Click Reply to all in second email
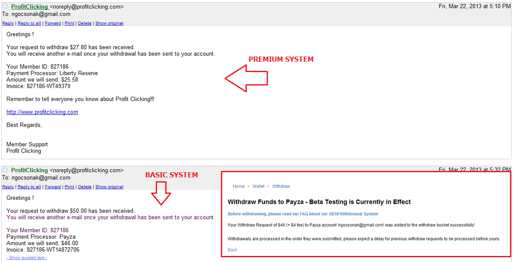 [x=29, y=186]
